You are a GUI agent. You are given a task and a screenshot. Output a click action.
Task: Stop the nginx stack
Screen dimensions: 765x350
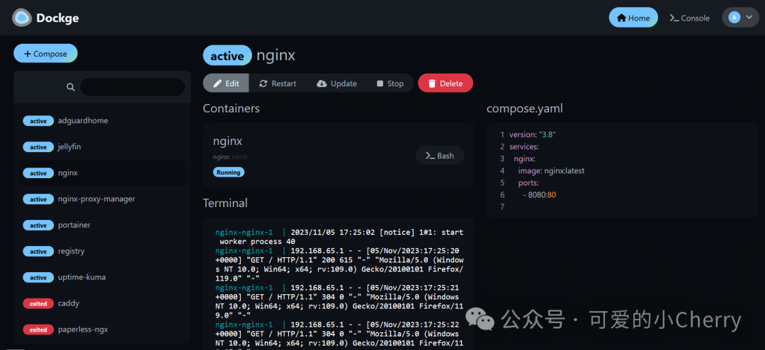point(390,83)
